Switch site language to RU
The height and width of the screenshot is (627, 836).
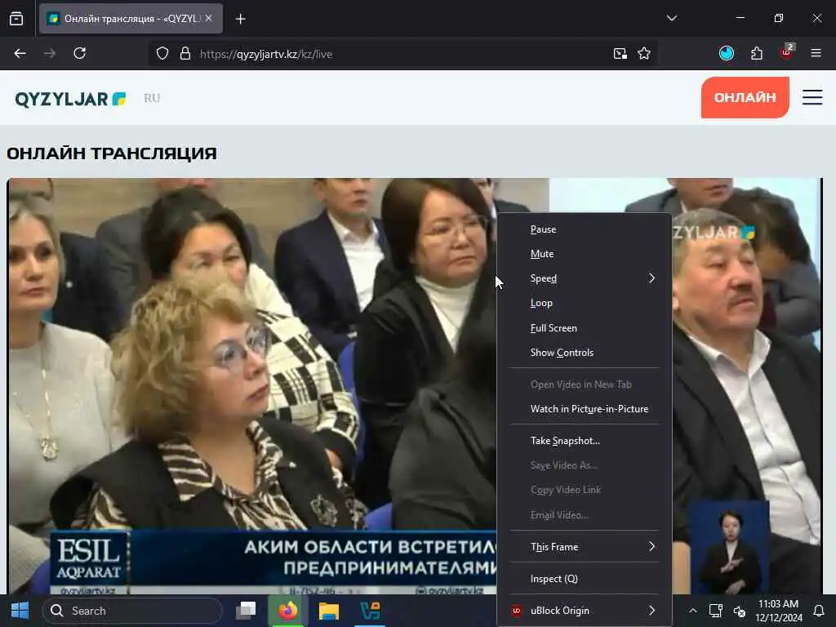pos(152,98)
